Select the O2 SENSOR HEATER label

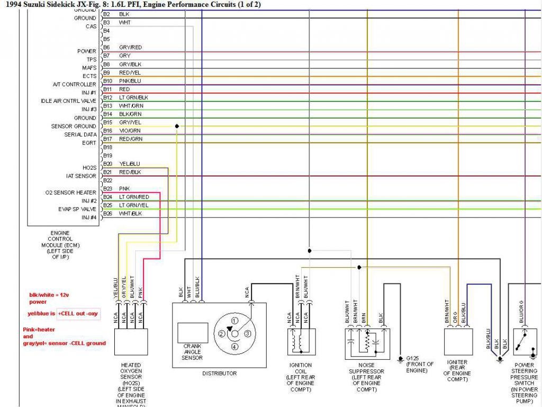pyautogui.click(x=70, y=193)
